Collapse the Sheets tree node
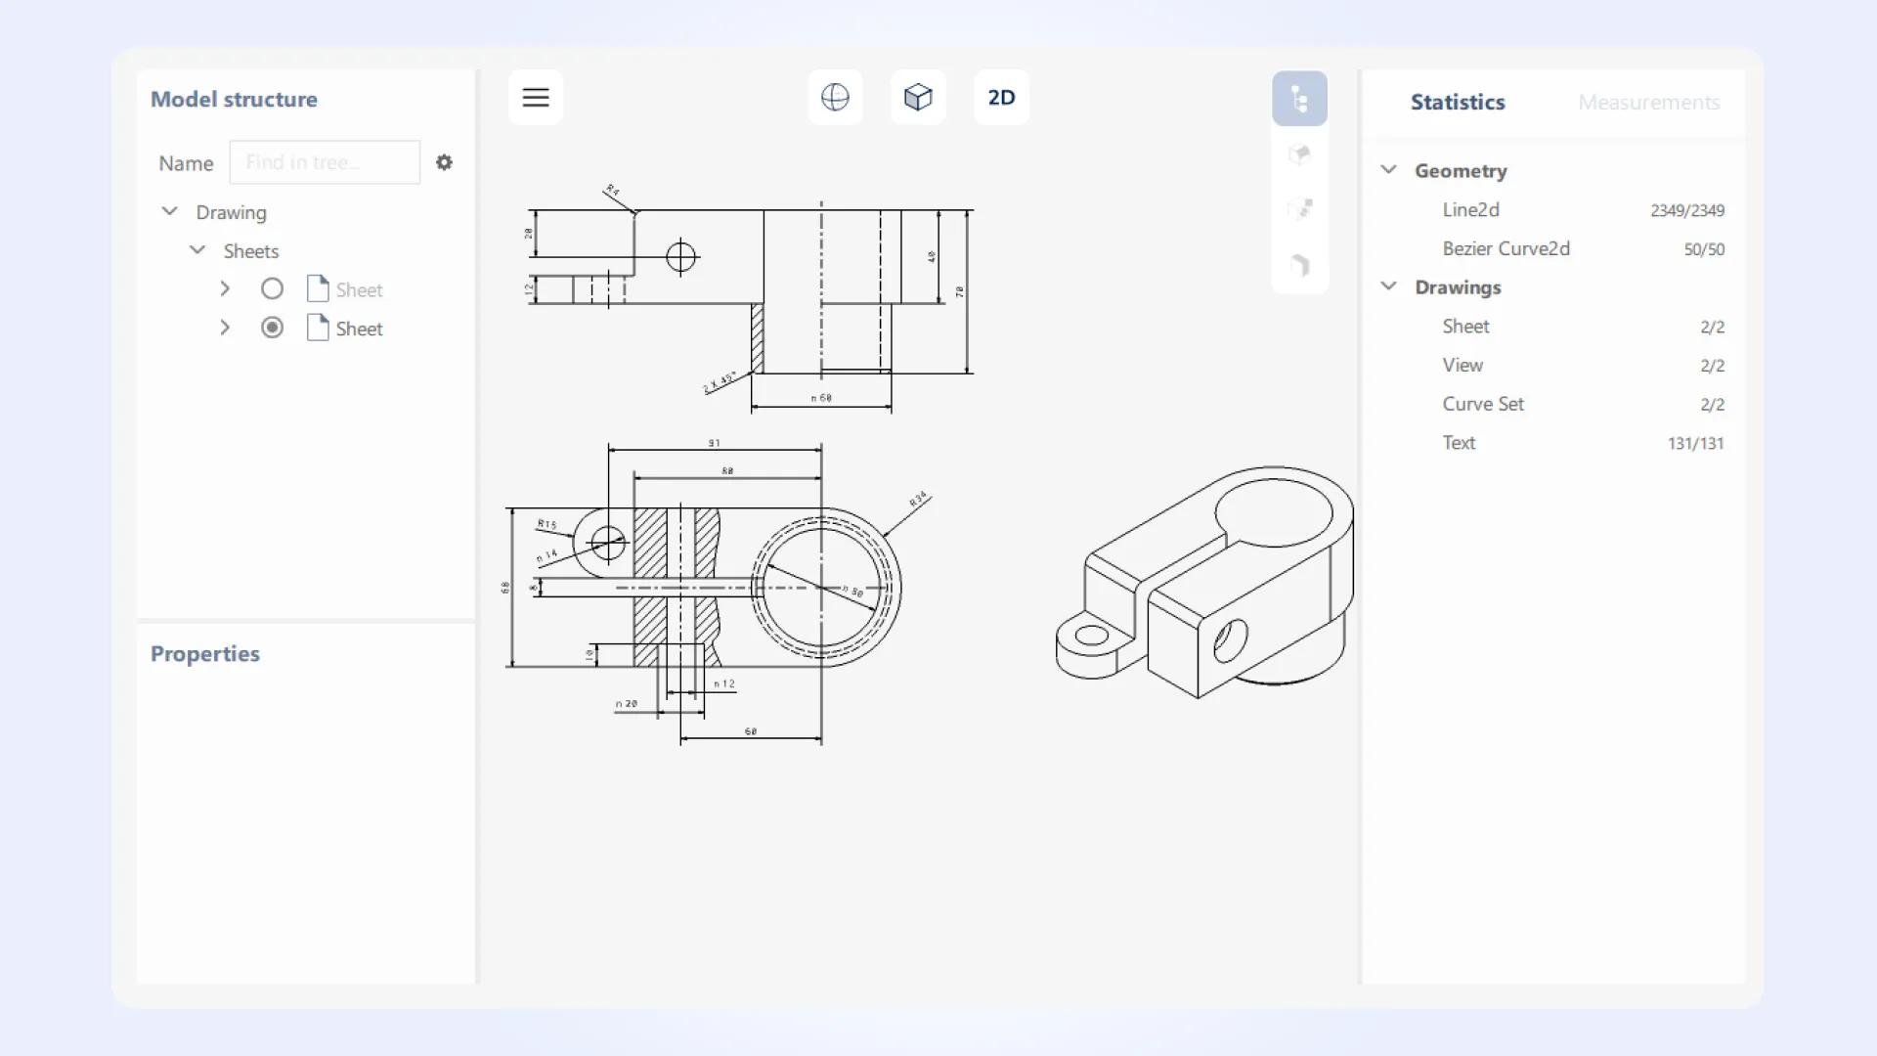Screen dimensions: 1877x1056 pyautogui.click(x=197, y=250)
